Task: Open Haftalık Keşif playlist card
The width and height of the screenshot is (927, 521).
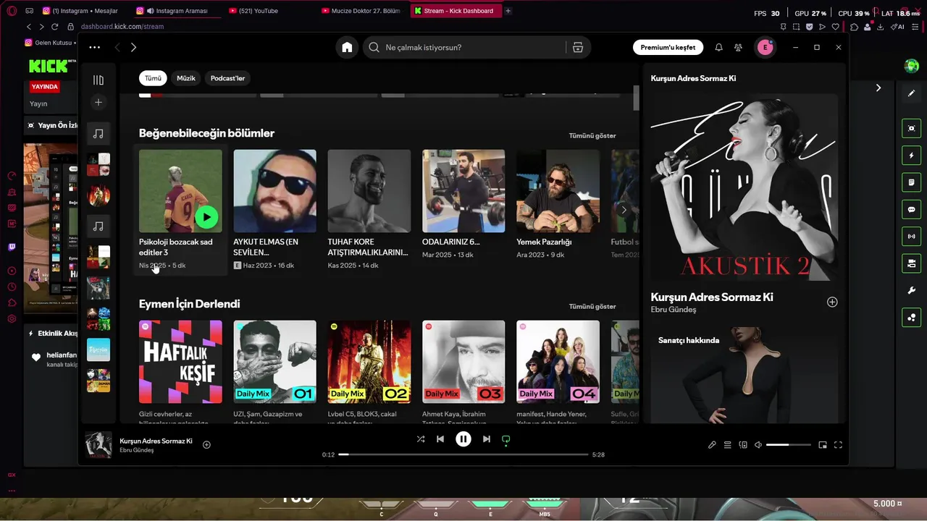Action: (180, 362)
